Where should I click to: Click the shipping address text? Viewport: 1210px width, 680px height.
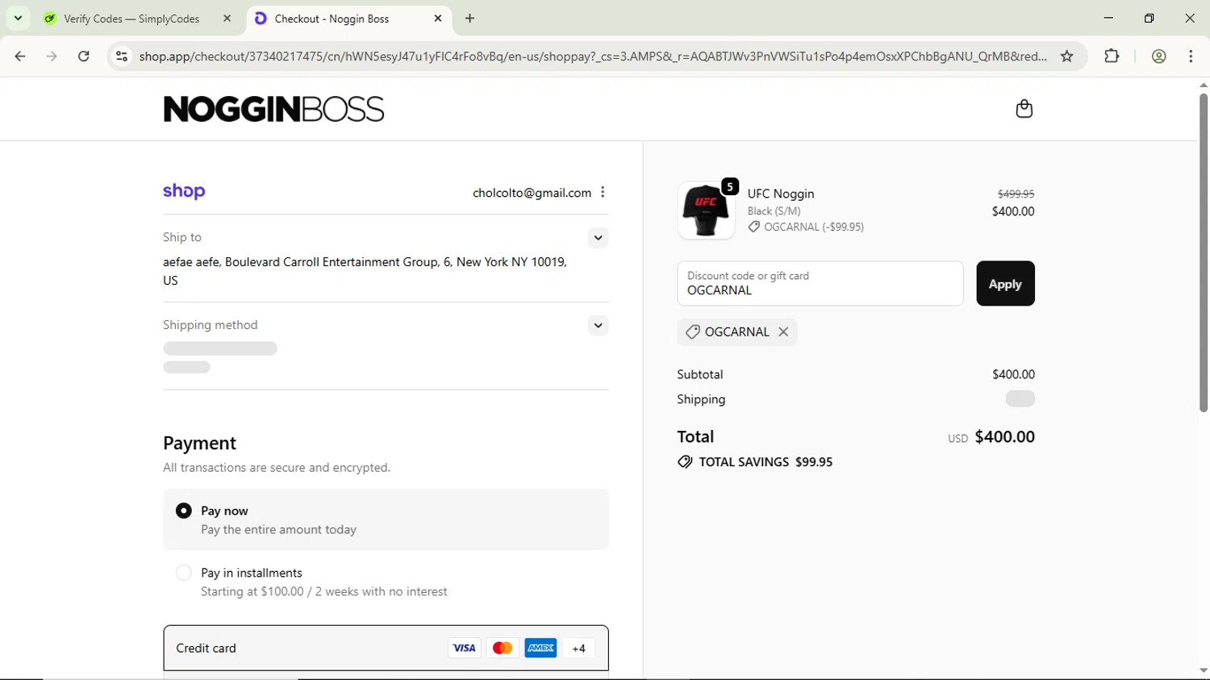pyautogui.click(x=365, y=271)
